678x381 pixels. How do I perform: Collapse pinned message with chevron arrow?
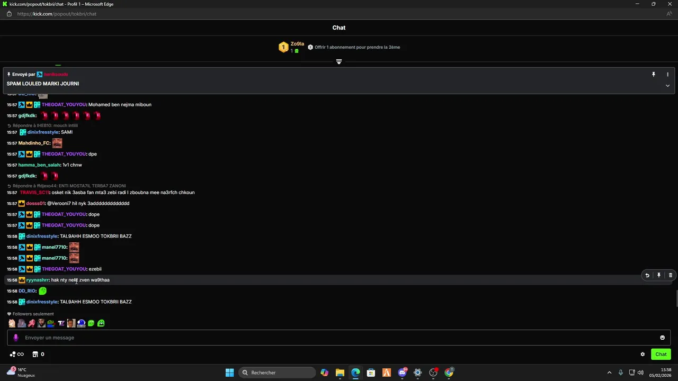coord(667,85)
